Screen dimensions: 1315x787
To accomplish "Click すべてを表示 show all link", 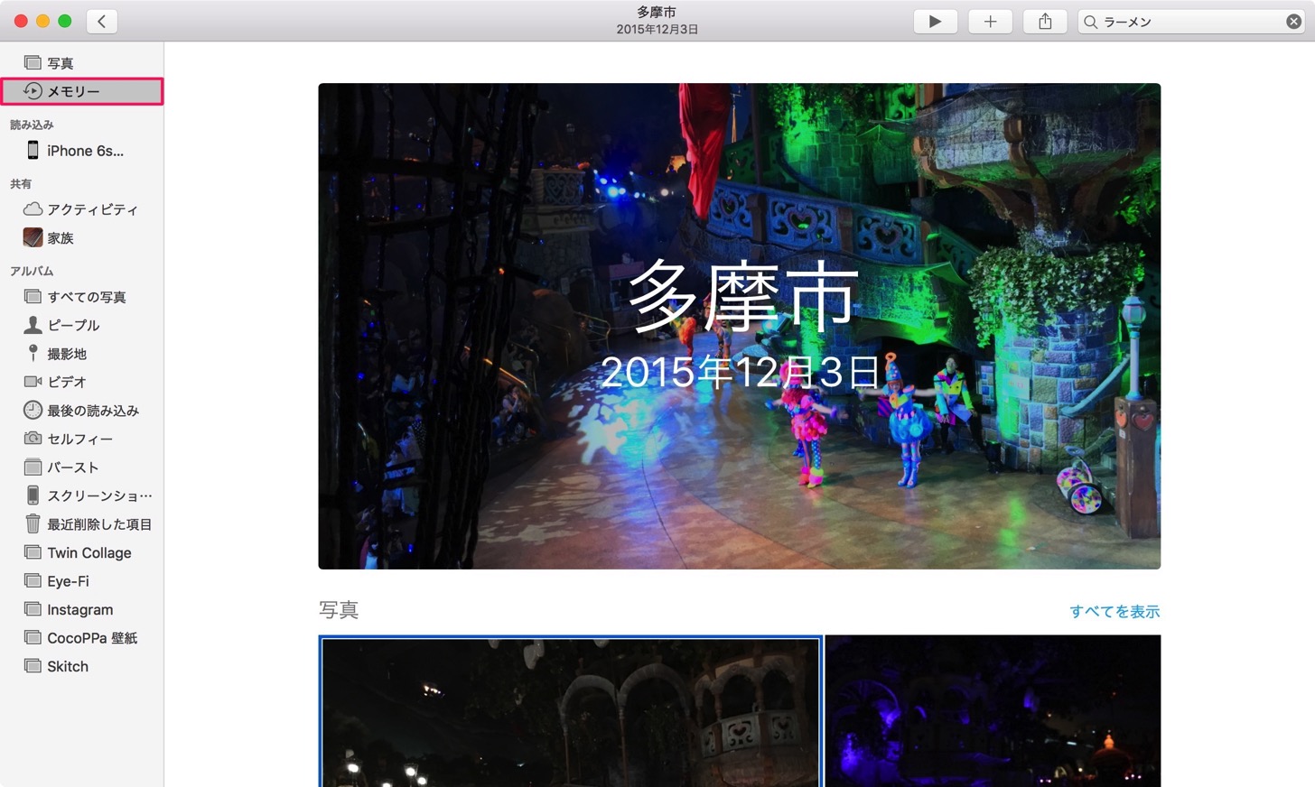I will click(x=1114, y=612).
